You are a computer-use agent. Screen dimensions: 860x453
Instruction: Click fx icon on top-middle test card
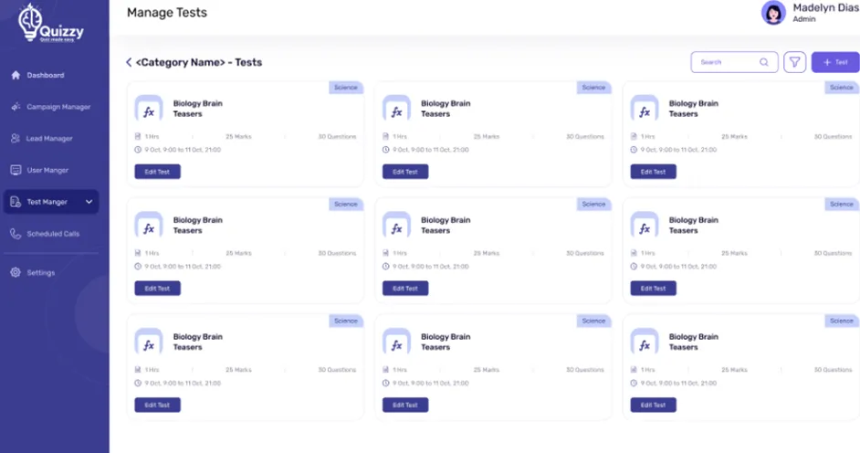coord(396,109)
